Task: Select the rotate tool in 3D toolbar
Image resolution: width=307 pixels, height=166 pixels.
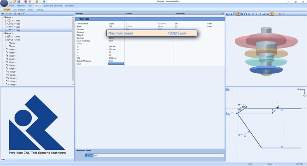Action: point(242,14)
